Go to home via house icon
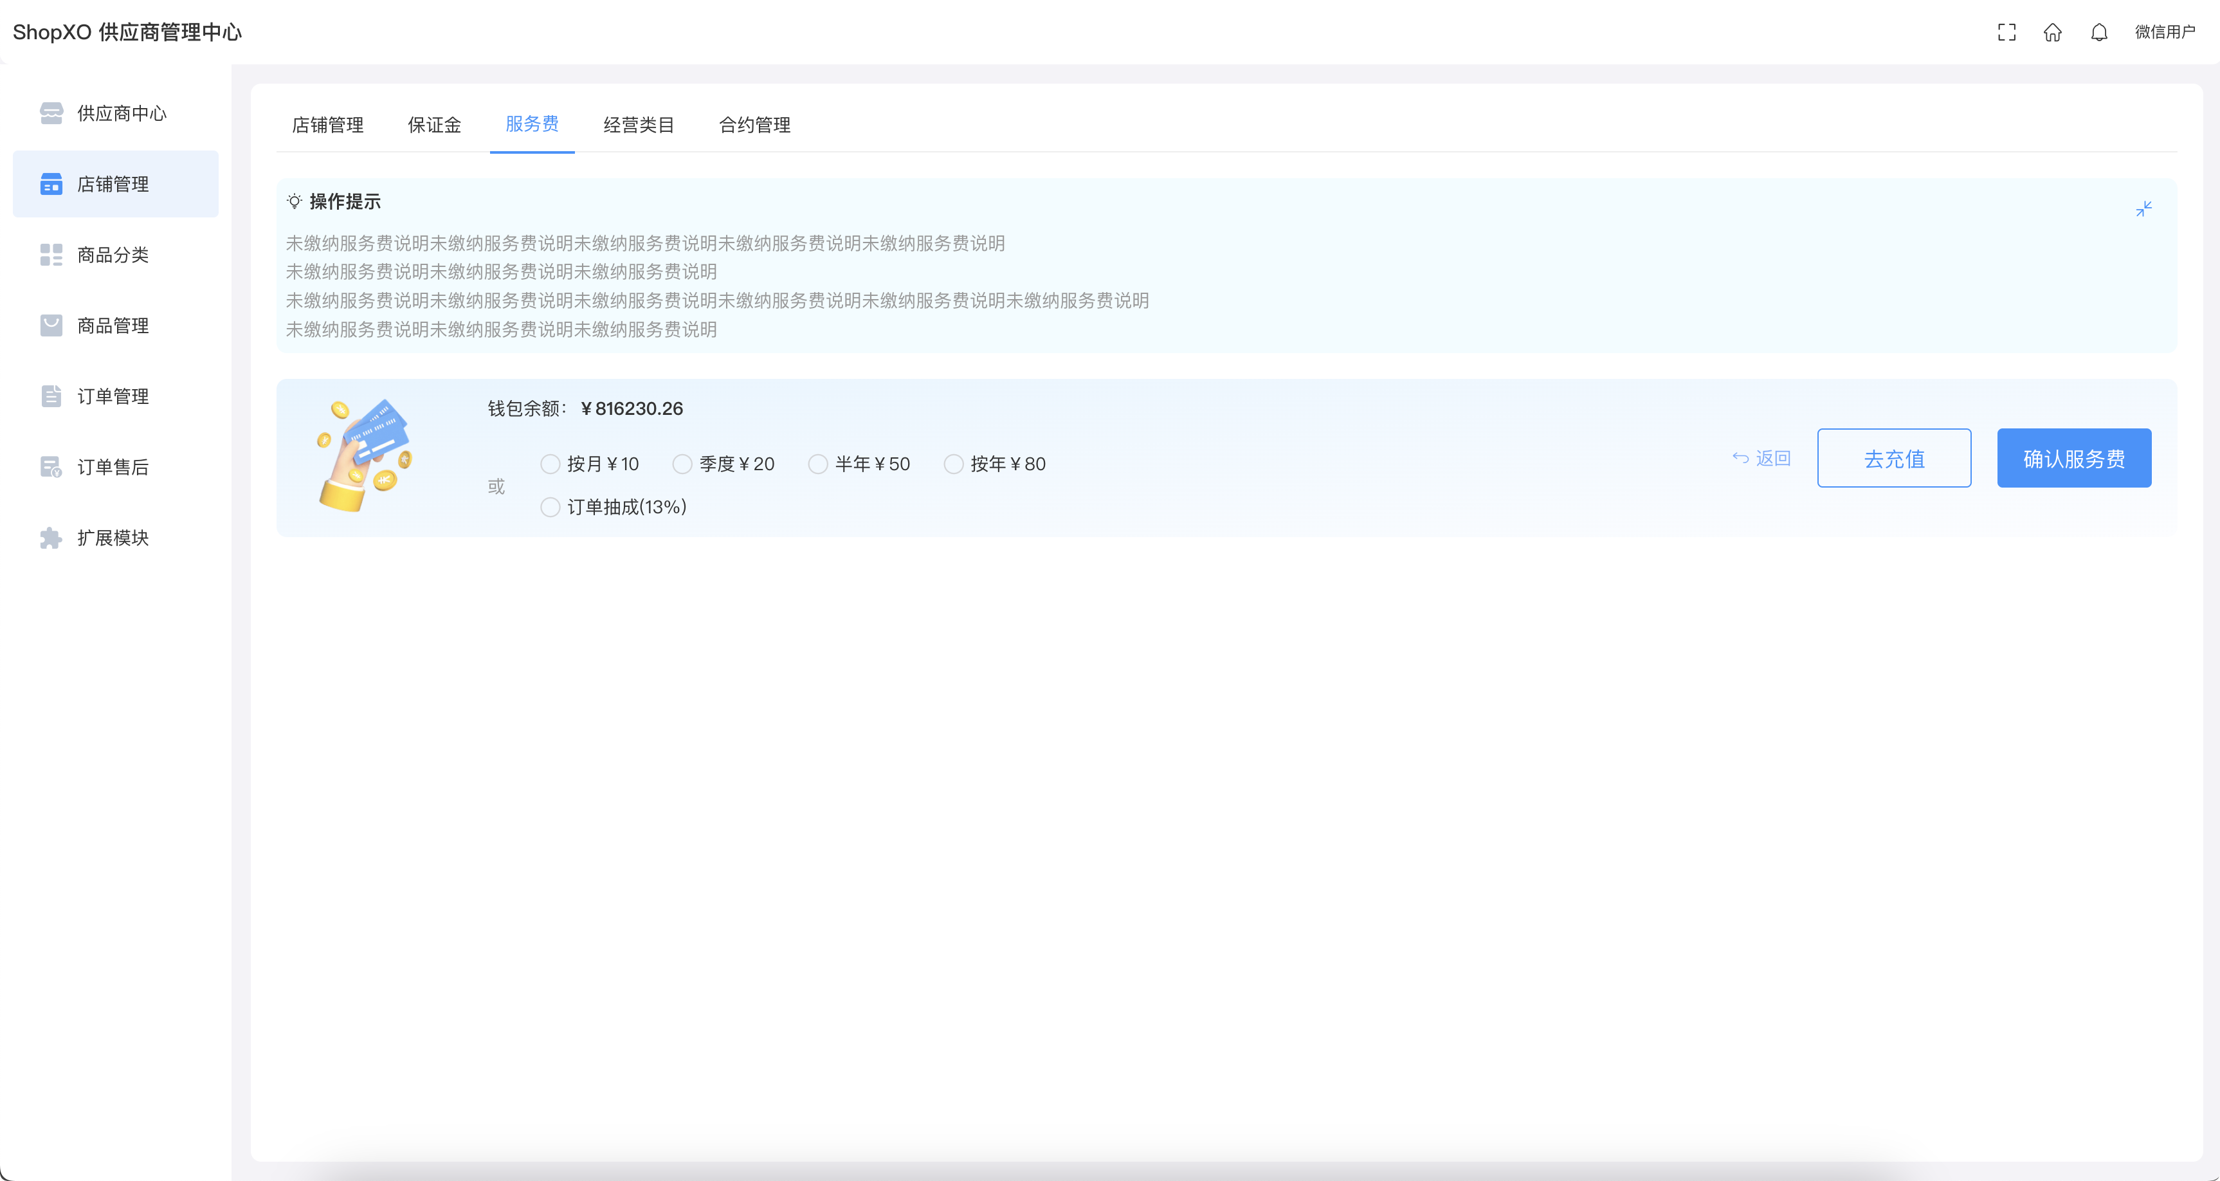The height and width of the screenshot is (1181, 2220). tap(2053, 33)
